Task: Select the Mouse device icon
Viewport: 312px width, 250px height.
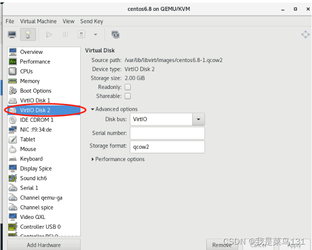Action: click(13, 149)
